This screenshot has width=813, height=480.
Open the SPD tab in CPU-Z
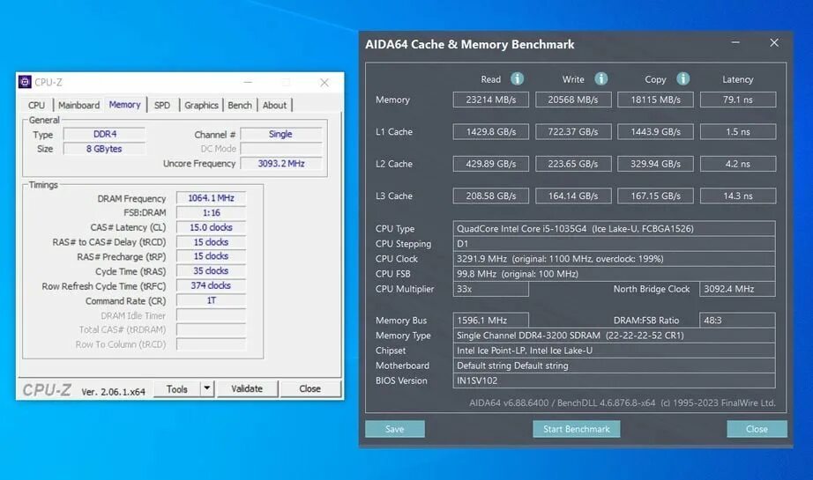[162, 105]
